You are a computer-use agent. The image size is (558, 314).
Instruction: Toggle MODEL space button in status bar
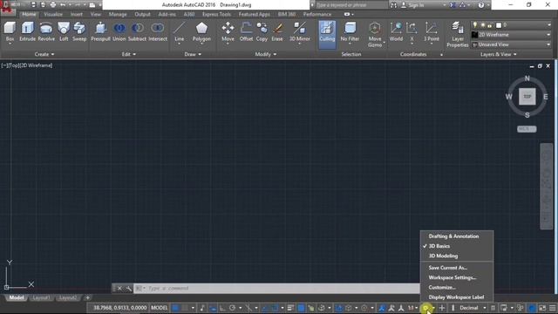pyautogui.click(x=159, y=308)
